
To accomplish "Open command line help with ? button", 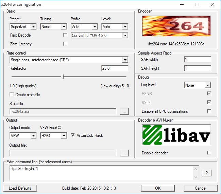I will point(207,173).
